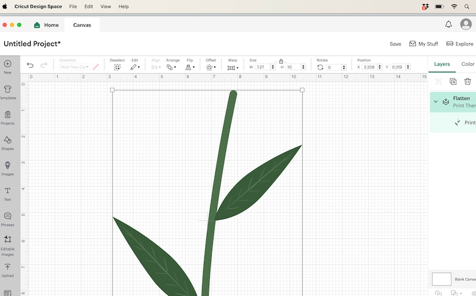This screenshot has width=476, height=296.
Task: Open macOS Spotlight search
Action: click(466, 7)
